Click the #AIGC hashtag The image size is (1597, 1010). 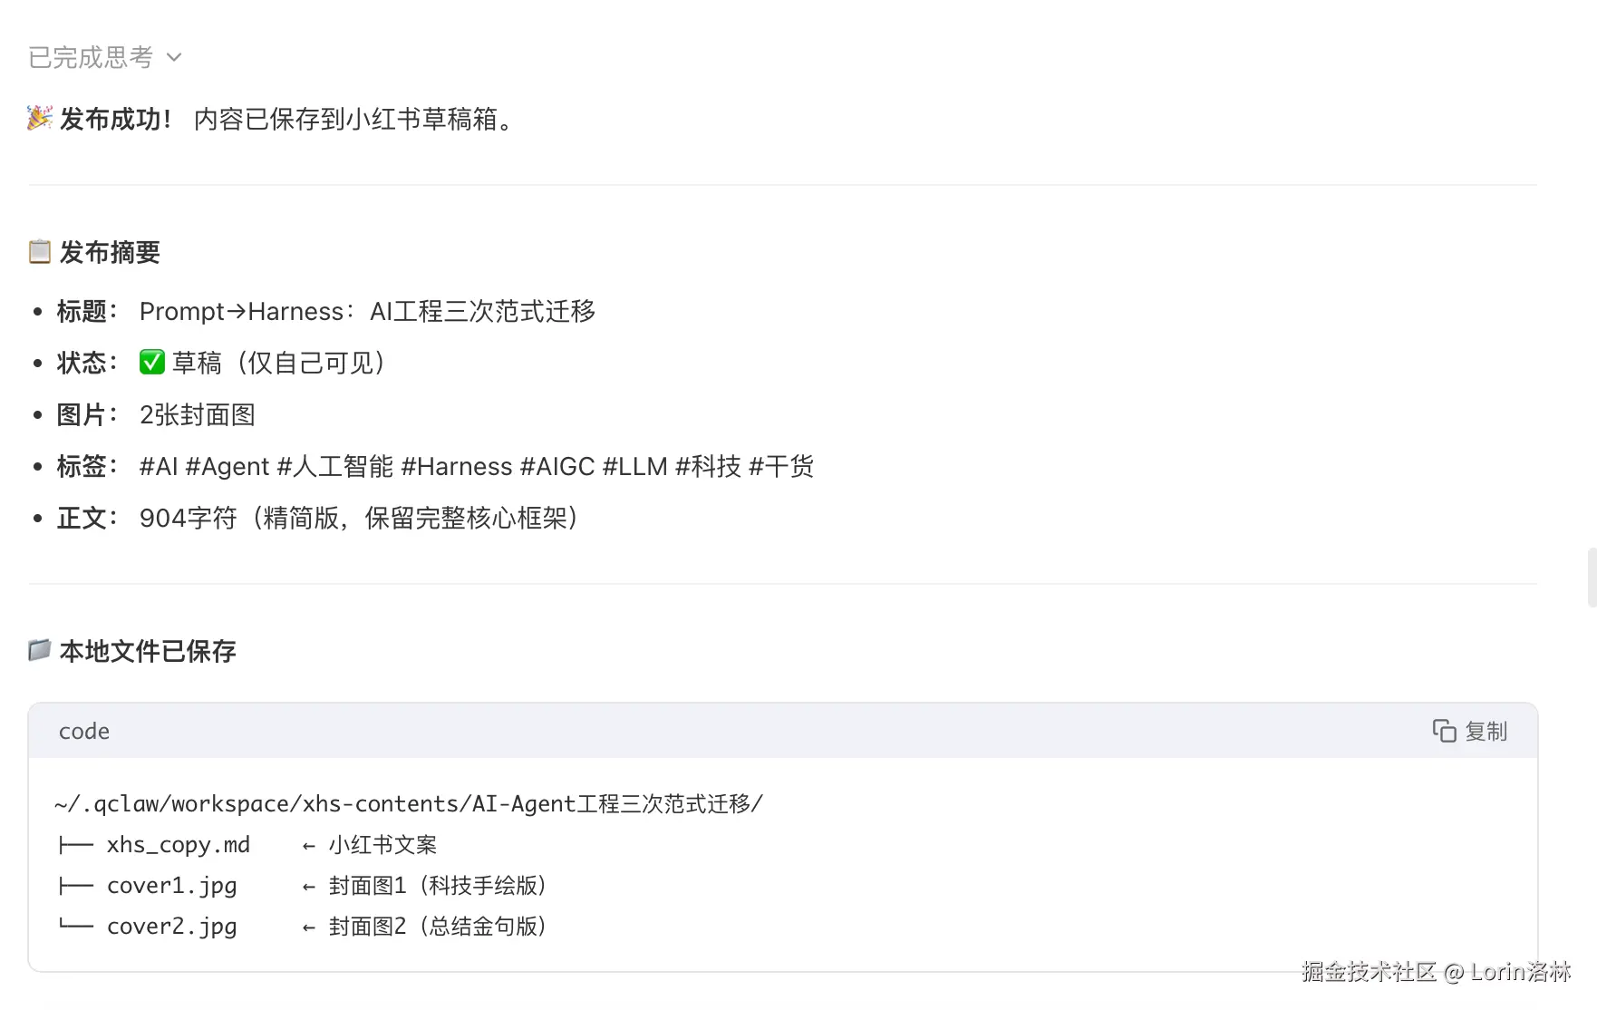[557, 466]
